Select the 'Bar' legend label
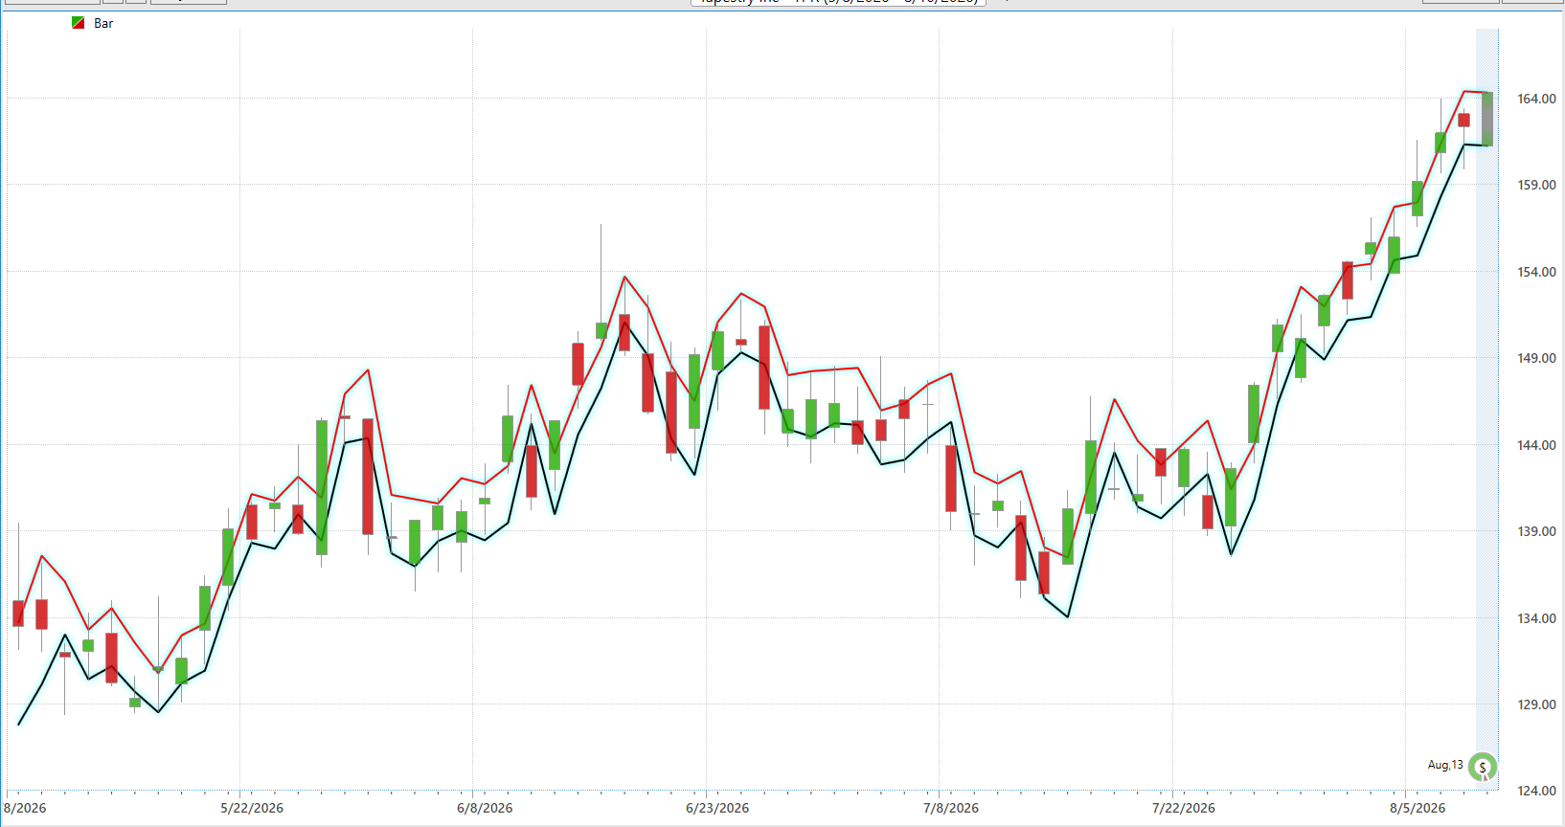Image resolution: width=1565 pixels, height=827 pixels. point(103,23)
